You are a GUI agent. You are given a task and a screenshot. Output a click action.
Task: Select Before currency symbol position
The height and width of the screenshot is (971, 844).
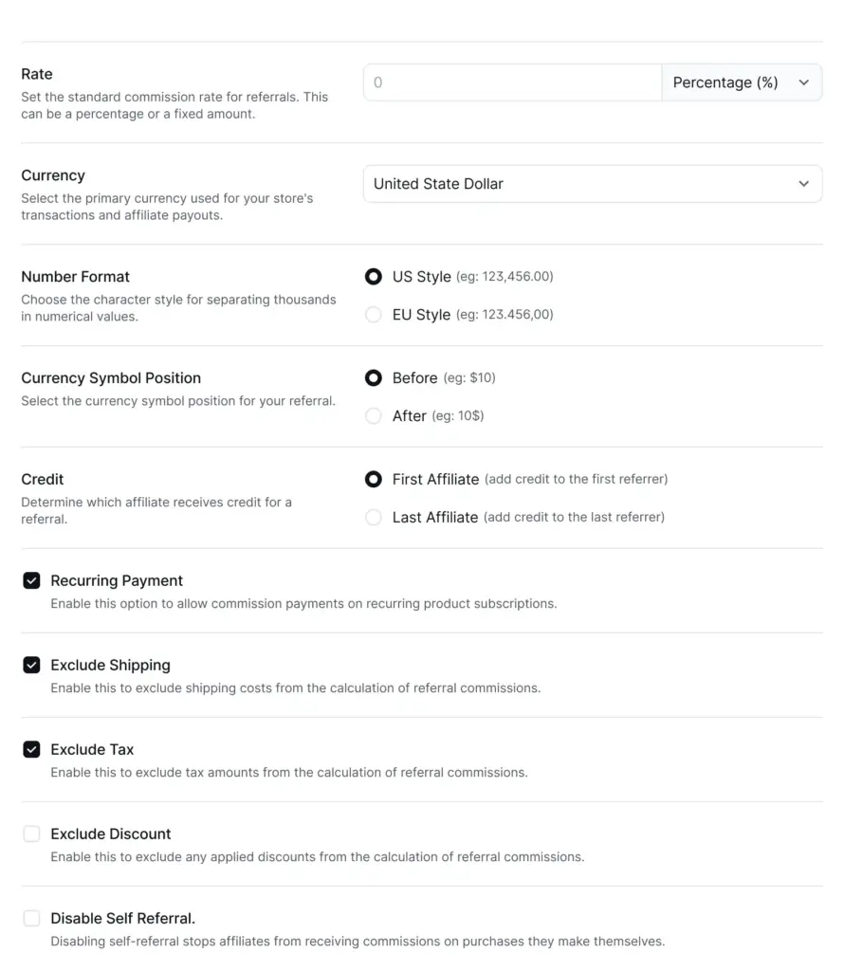point(374,377)
